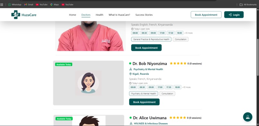
Task: Click Dr. Alice Uwimana's avatar photo
Action: [89, 121]
